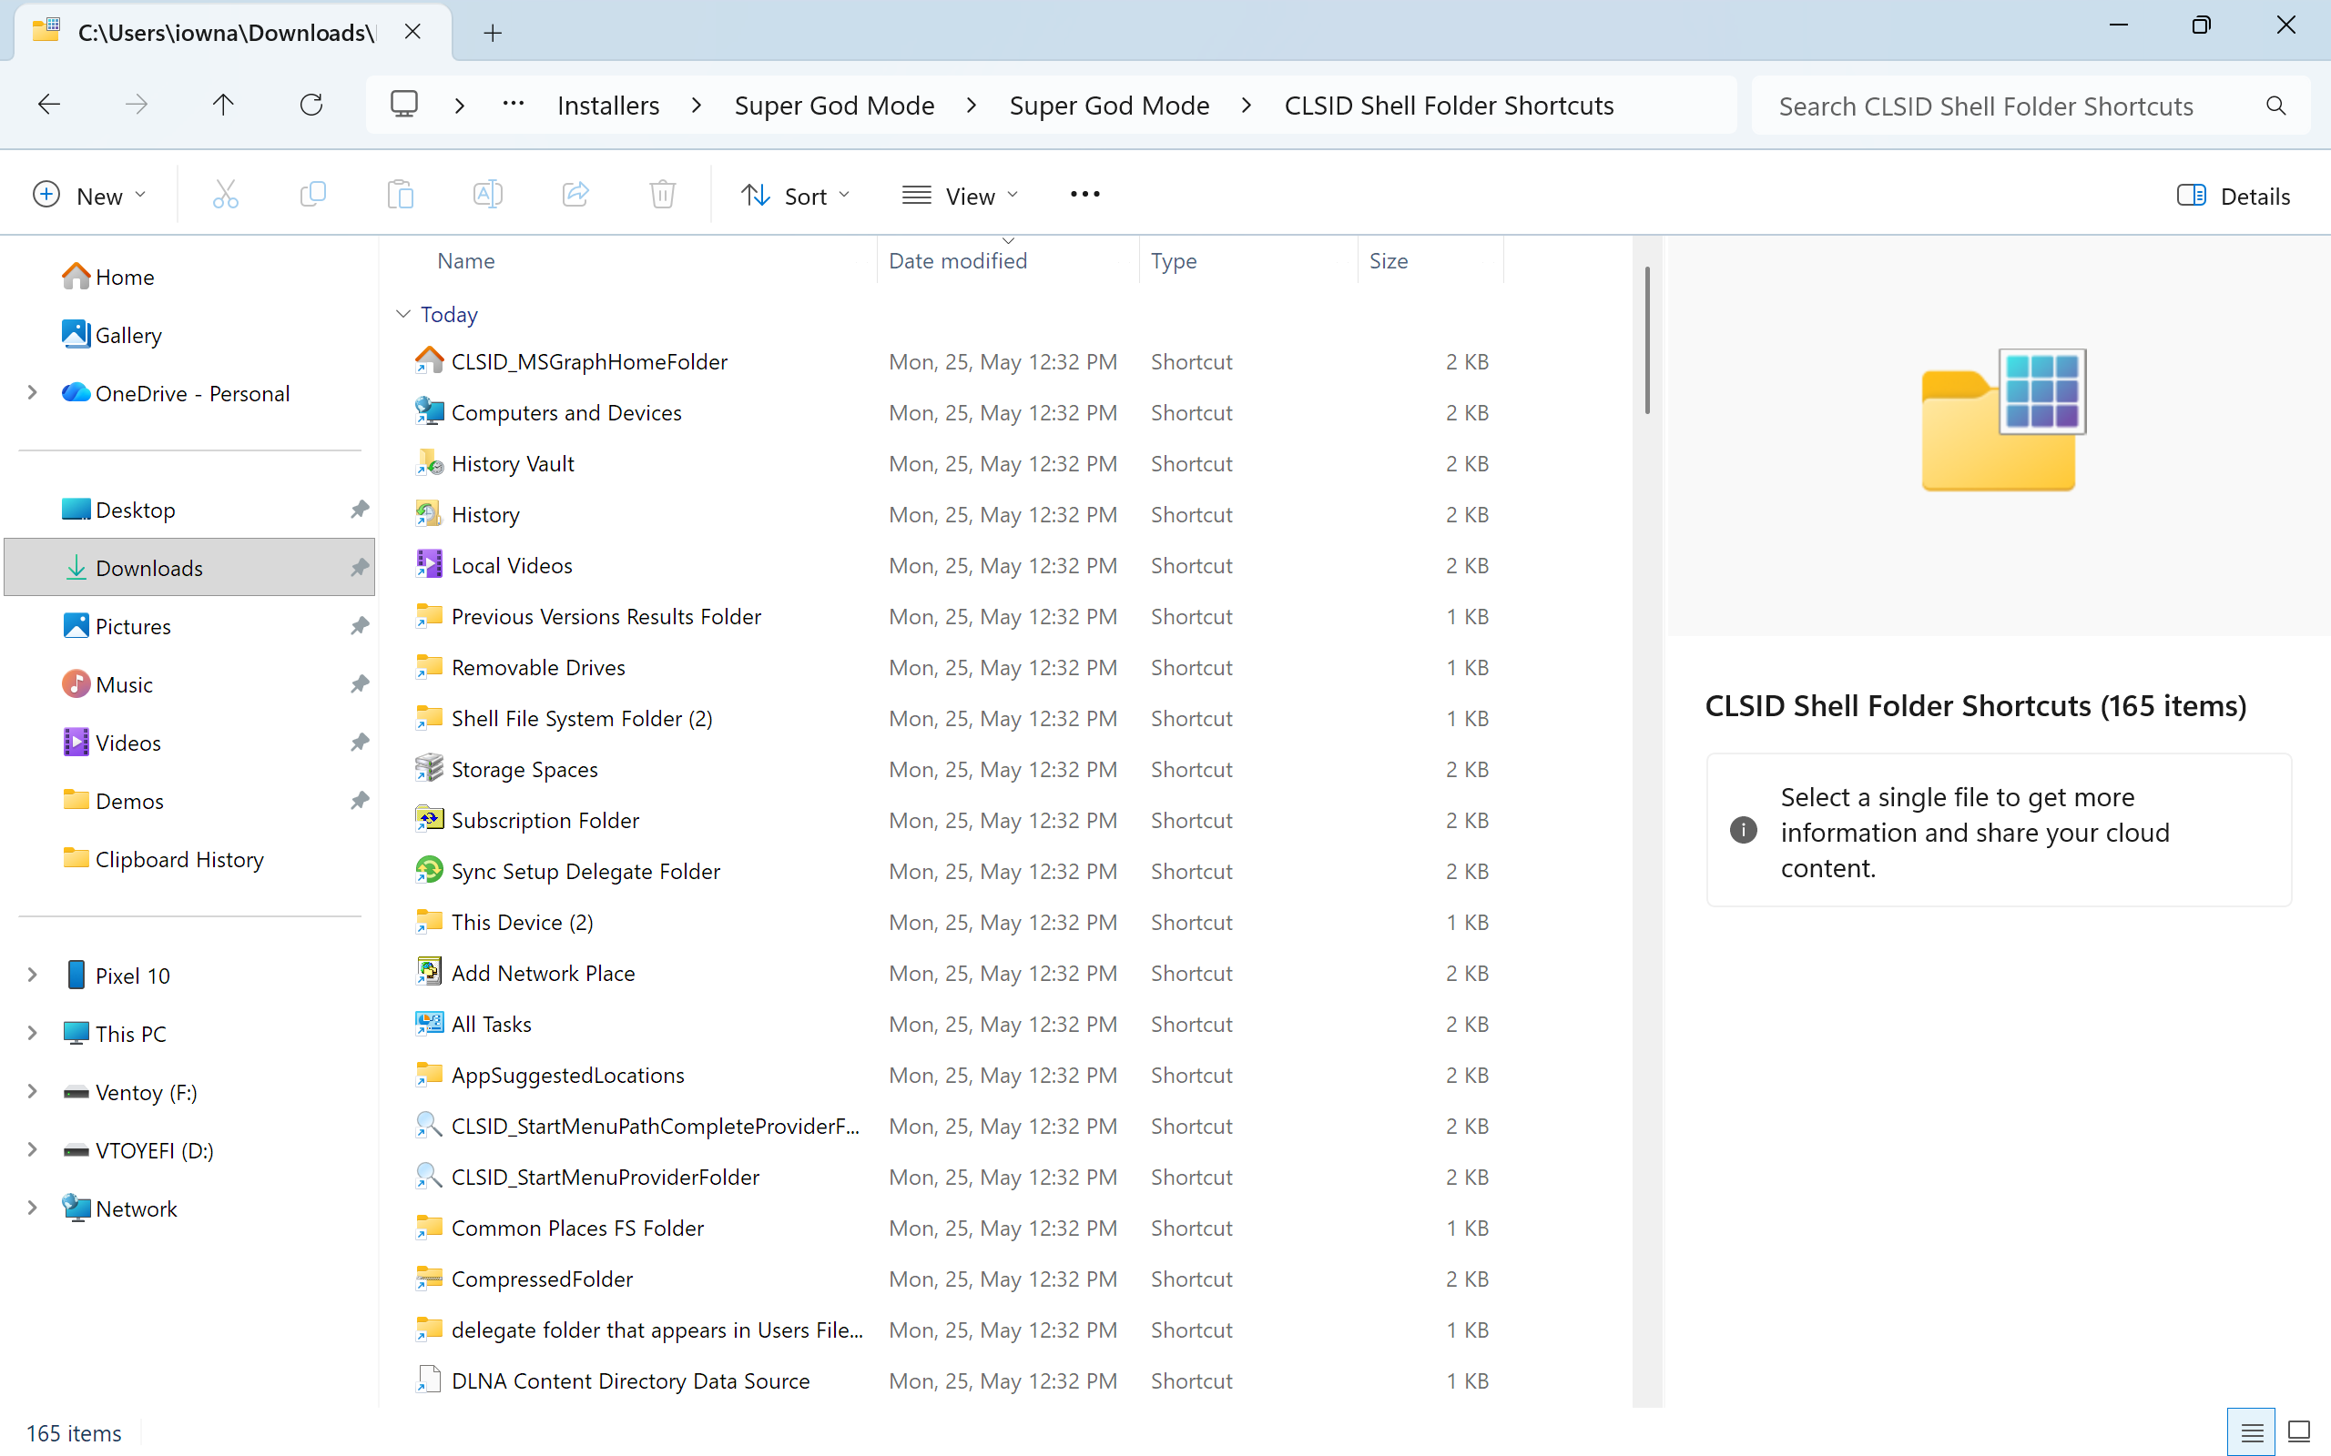Click the search magnifier icon
The height and width of the screenshot is (1456, 2331).
pos(2276,105)
